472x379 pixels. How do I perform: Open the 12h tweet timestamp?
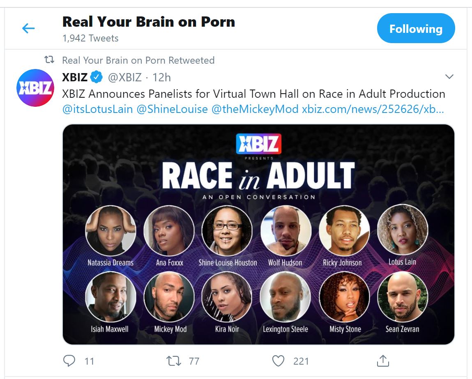point(162,78)
